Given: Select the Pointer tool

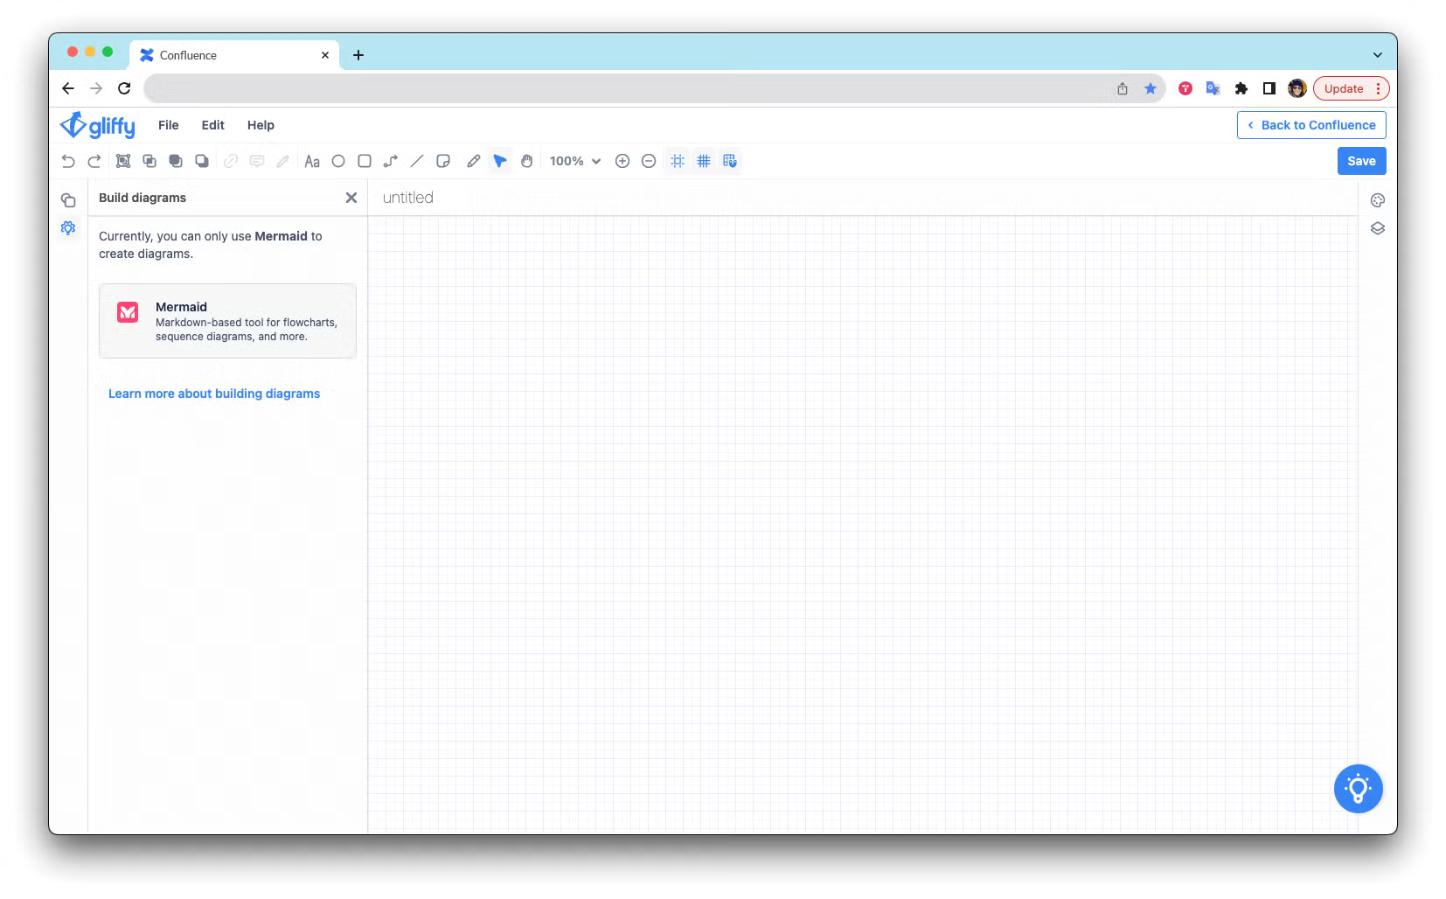Looking at the screenshot, I should click(500, 161).
